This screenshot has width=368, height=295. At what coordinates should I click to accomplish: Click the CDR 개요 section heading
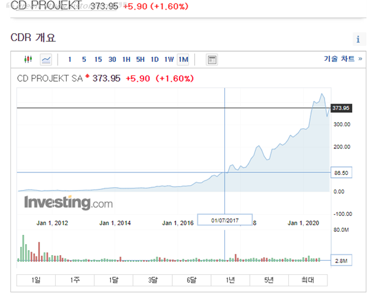coord(33,37)
